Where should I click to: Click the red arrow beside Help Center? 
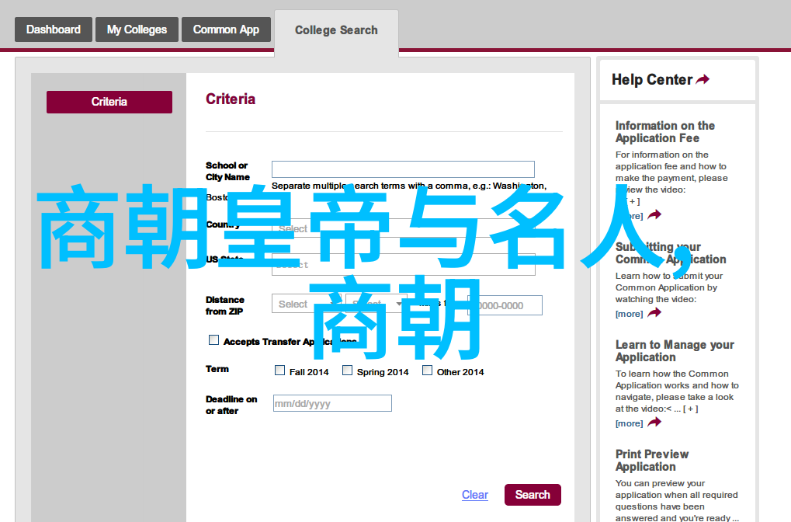(703, 80)
